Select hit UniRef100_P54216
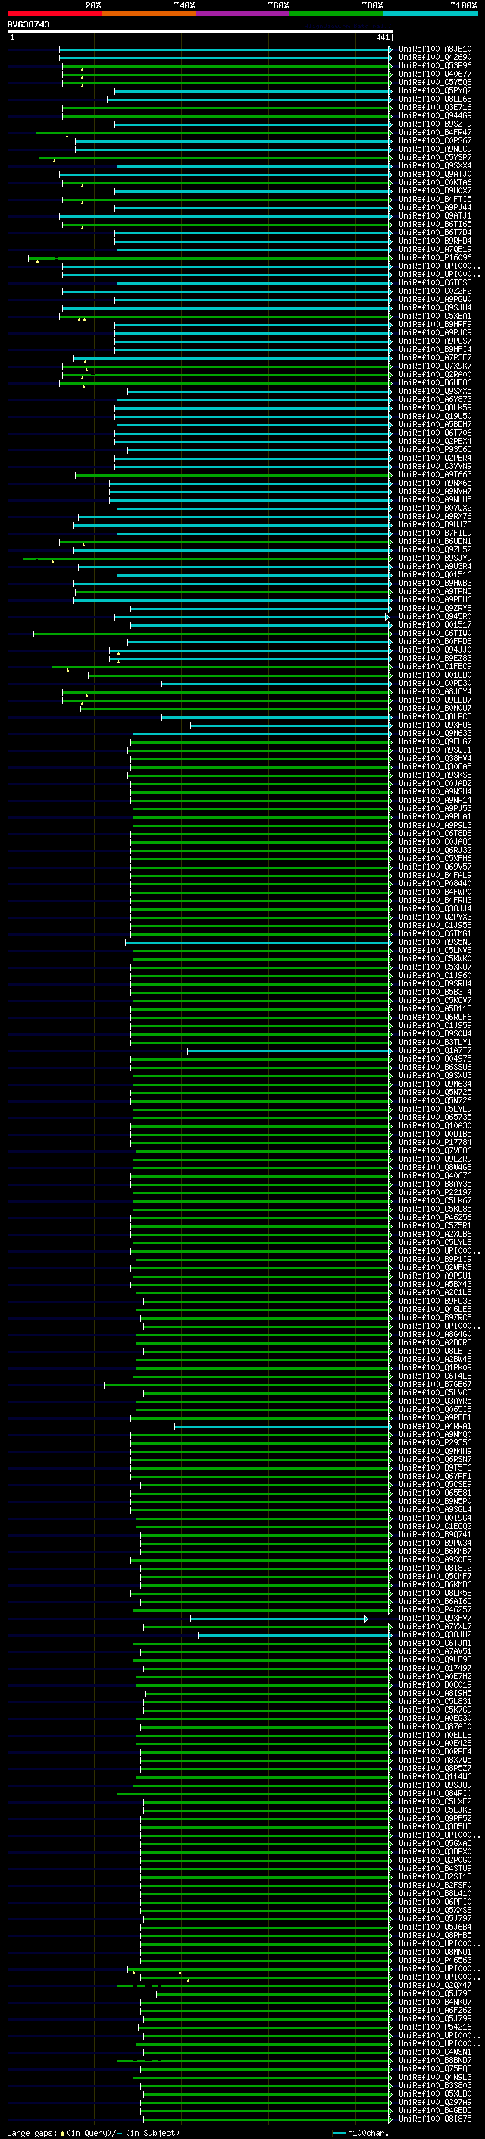 (x=435, y=2027)
